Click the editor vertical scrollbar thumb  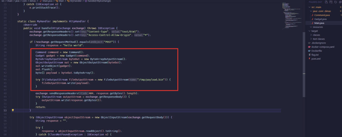click(x=304, y=64)
